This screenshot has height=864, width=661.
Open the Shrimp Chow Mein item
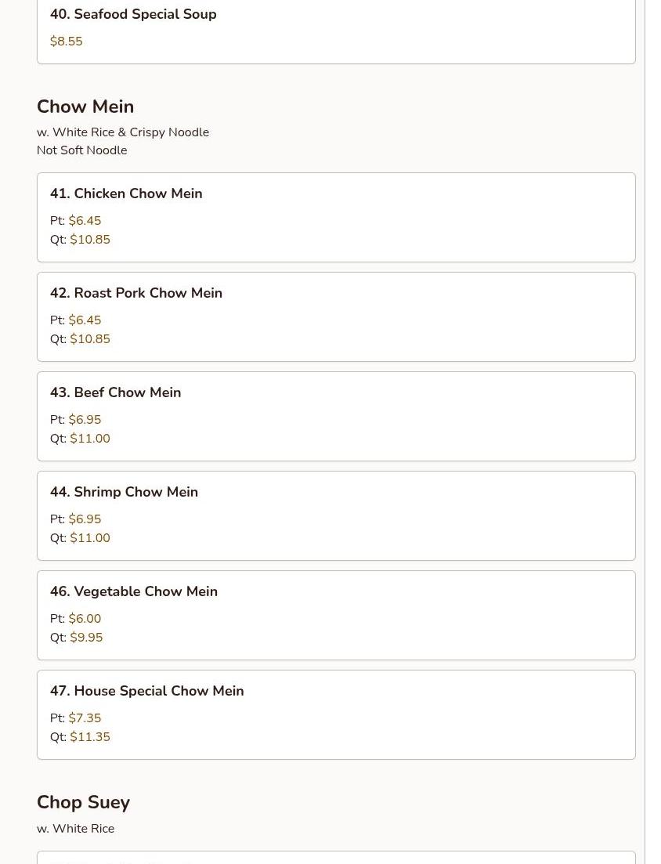pyautogui.click(x=124, y=492)
